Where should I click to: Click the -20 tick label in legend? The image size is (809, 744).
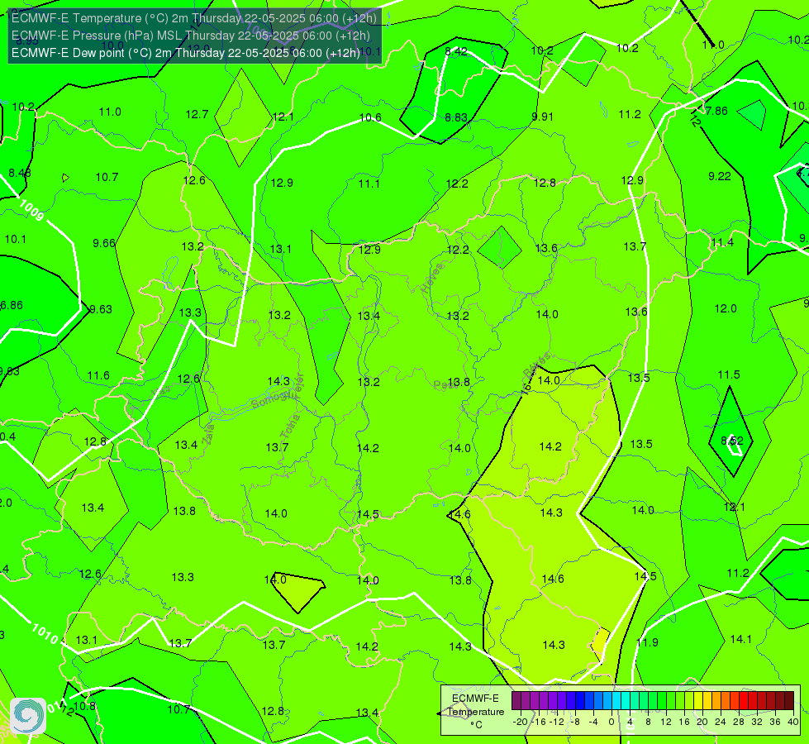tap(521, 722)
